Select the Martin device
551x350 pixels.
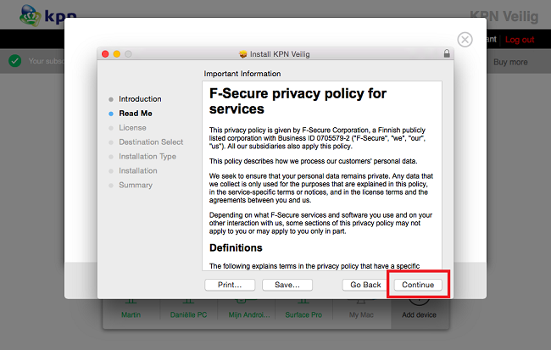tap(131, 314)
